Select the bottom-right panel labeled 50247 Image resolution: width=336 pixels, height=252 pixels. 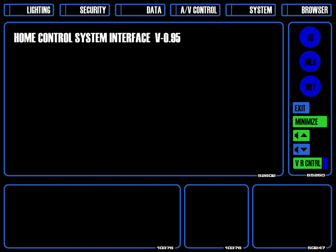(x=292, y=216)
